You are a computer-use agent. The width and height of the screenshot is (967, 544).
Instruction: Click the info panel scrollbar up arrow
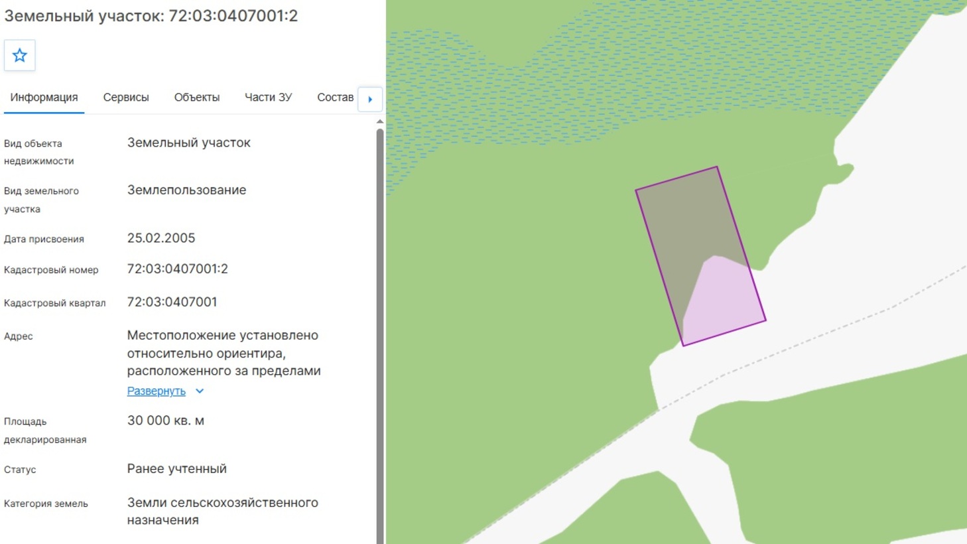[380, 122]
